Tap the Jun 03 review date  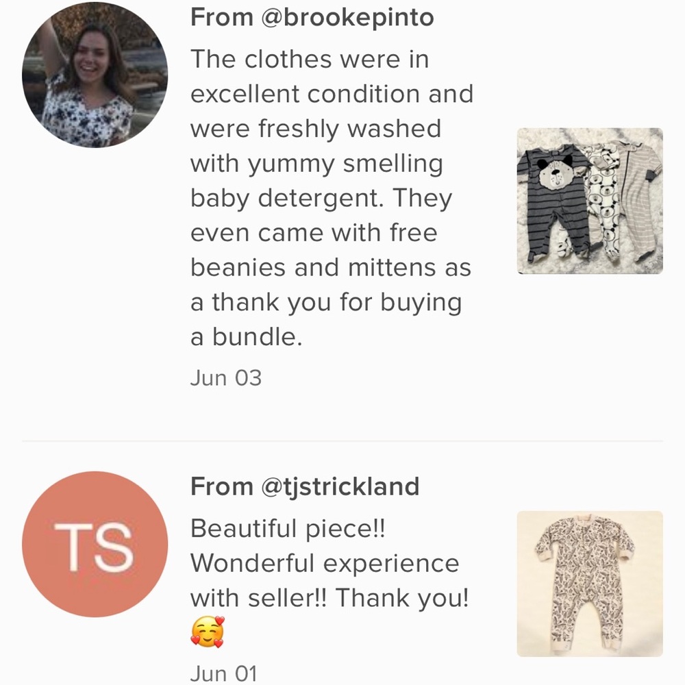pos(226,378)
